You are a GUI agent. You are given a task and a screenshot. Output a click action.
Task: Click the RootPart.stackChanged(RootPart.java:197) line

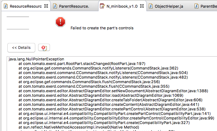82,64
